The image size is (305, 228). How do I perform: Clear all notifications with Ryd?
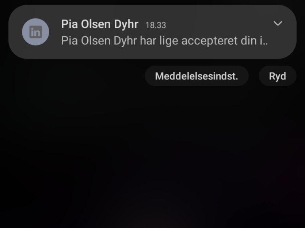pyautogui.click(x=278, y=76)
